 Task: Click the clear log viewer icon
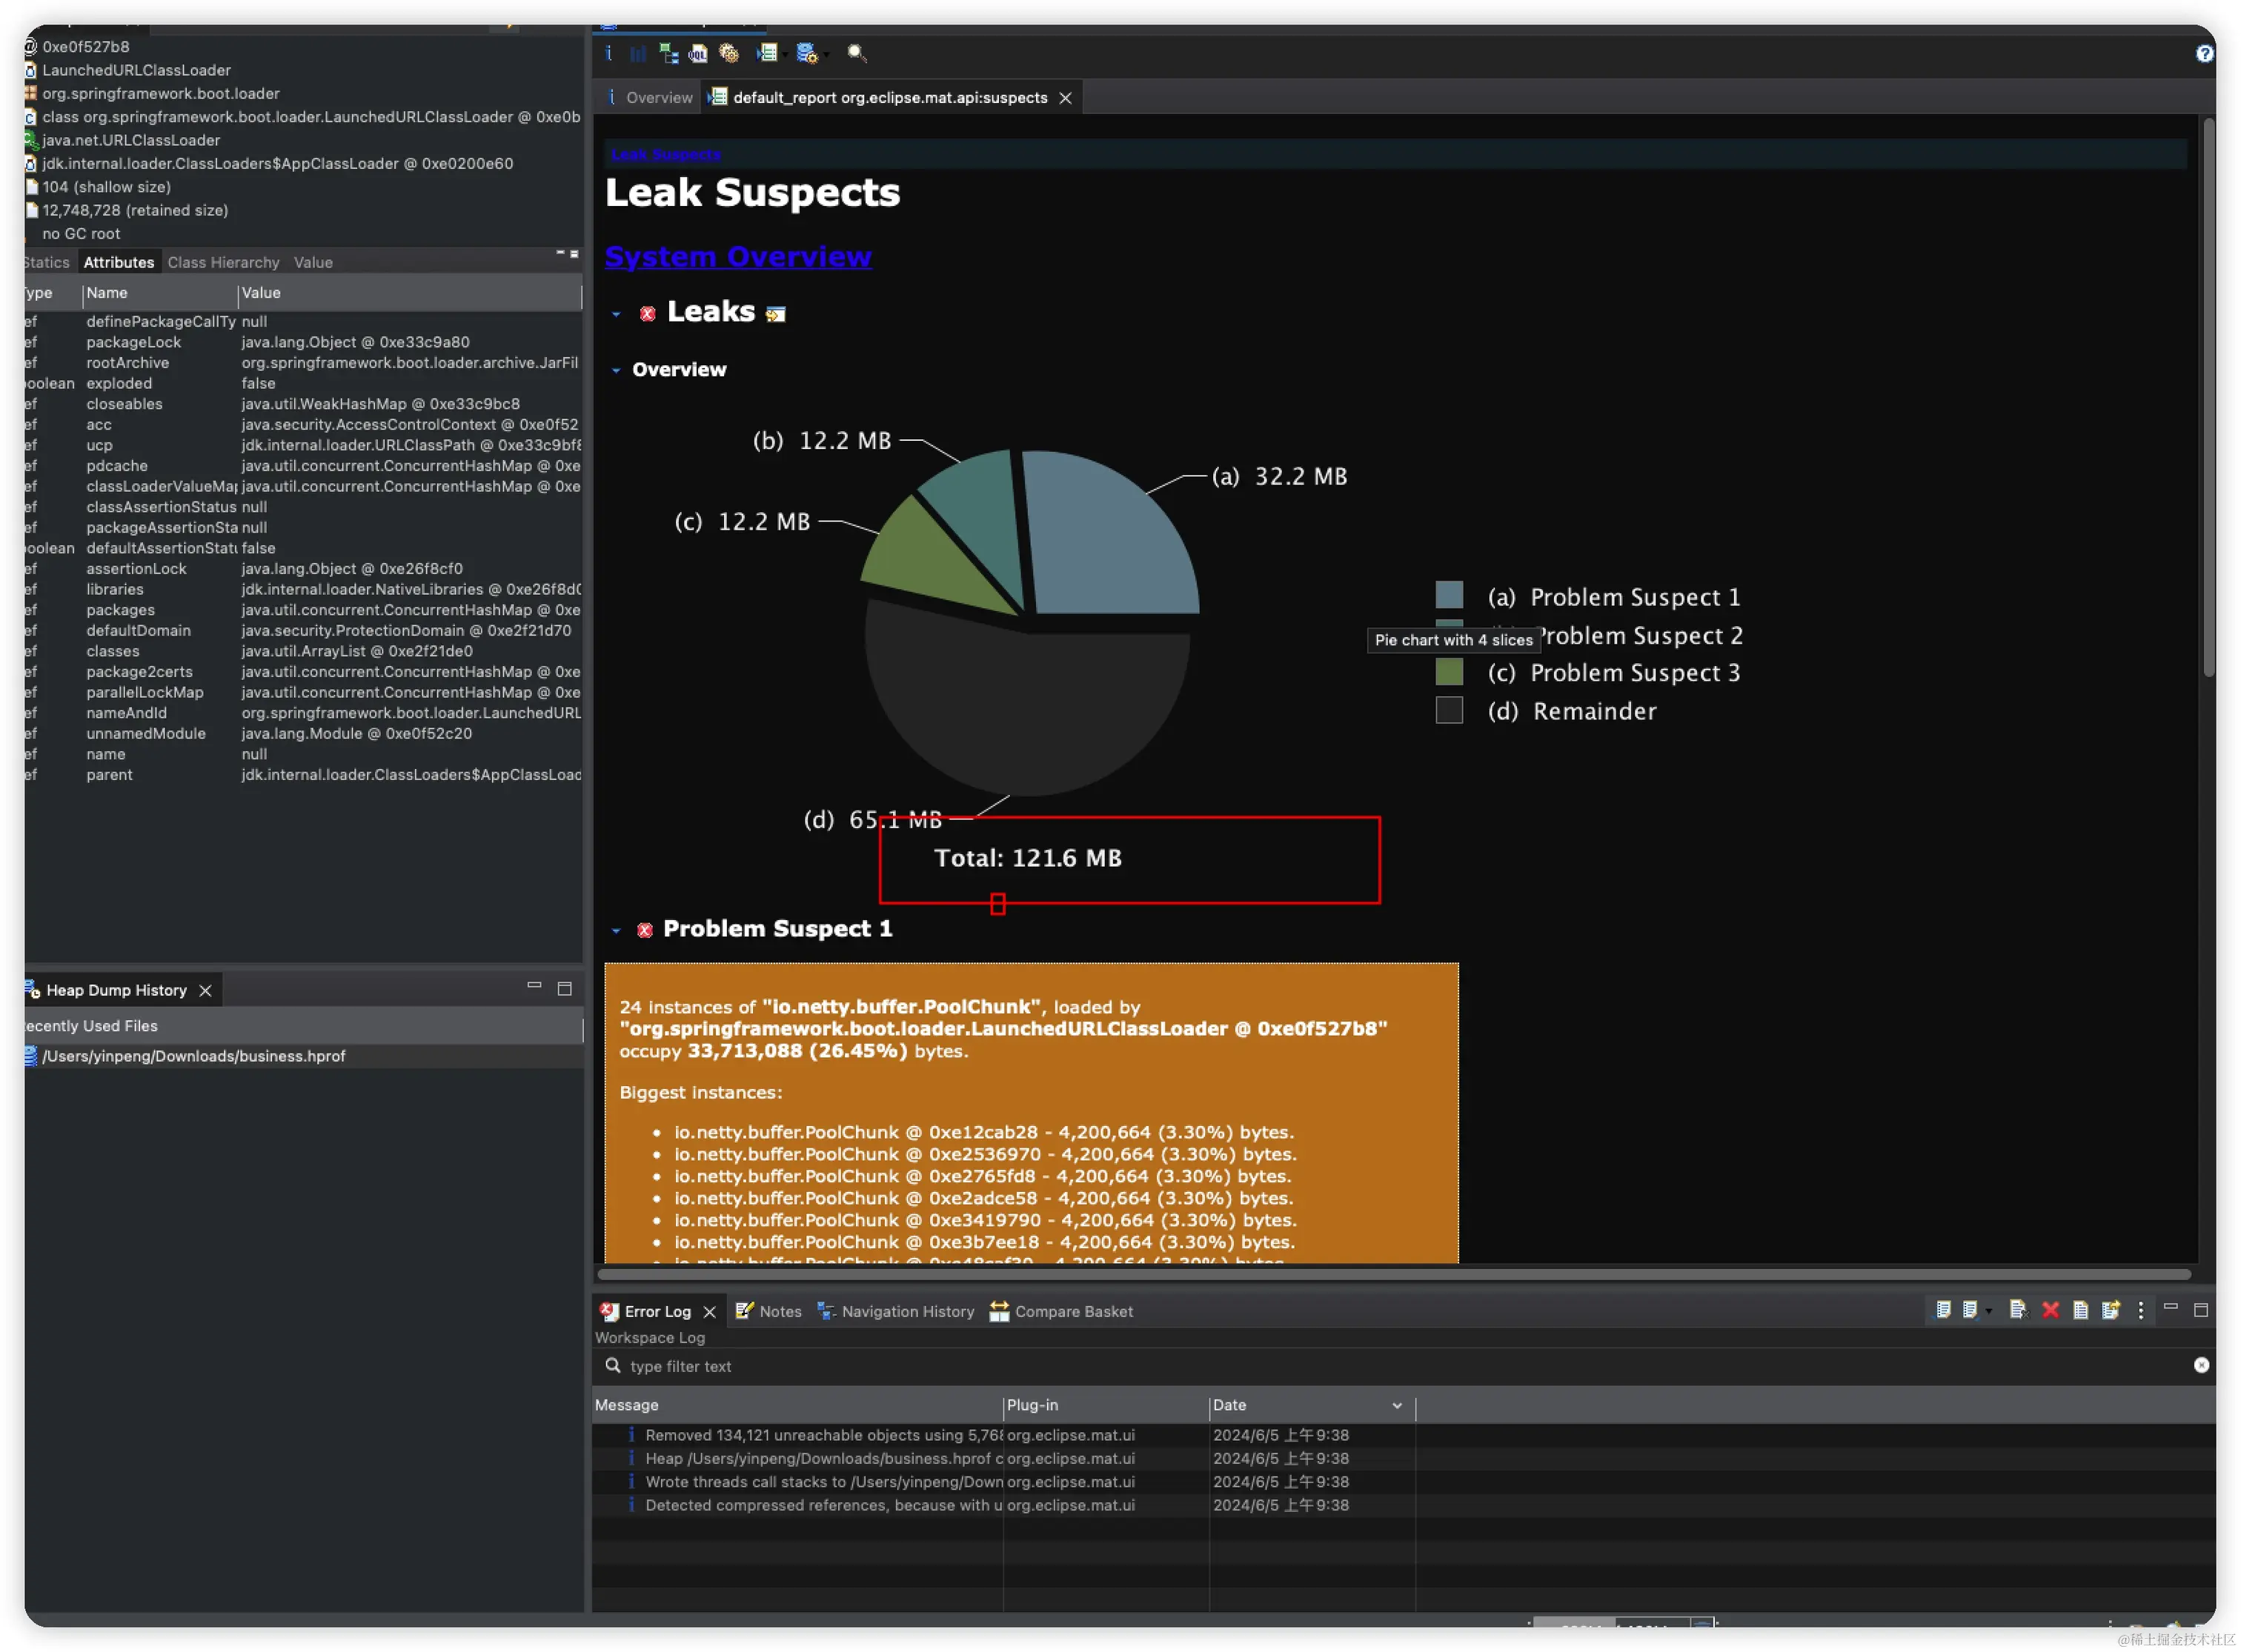click(2018, 1311)
